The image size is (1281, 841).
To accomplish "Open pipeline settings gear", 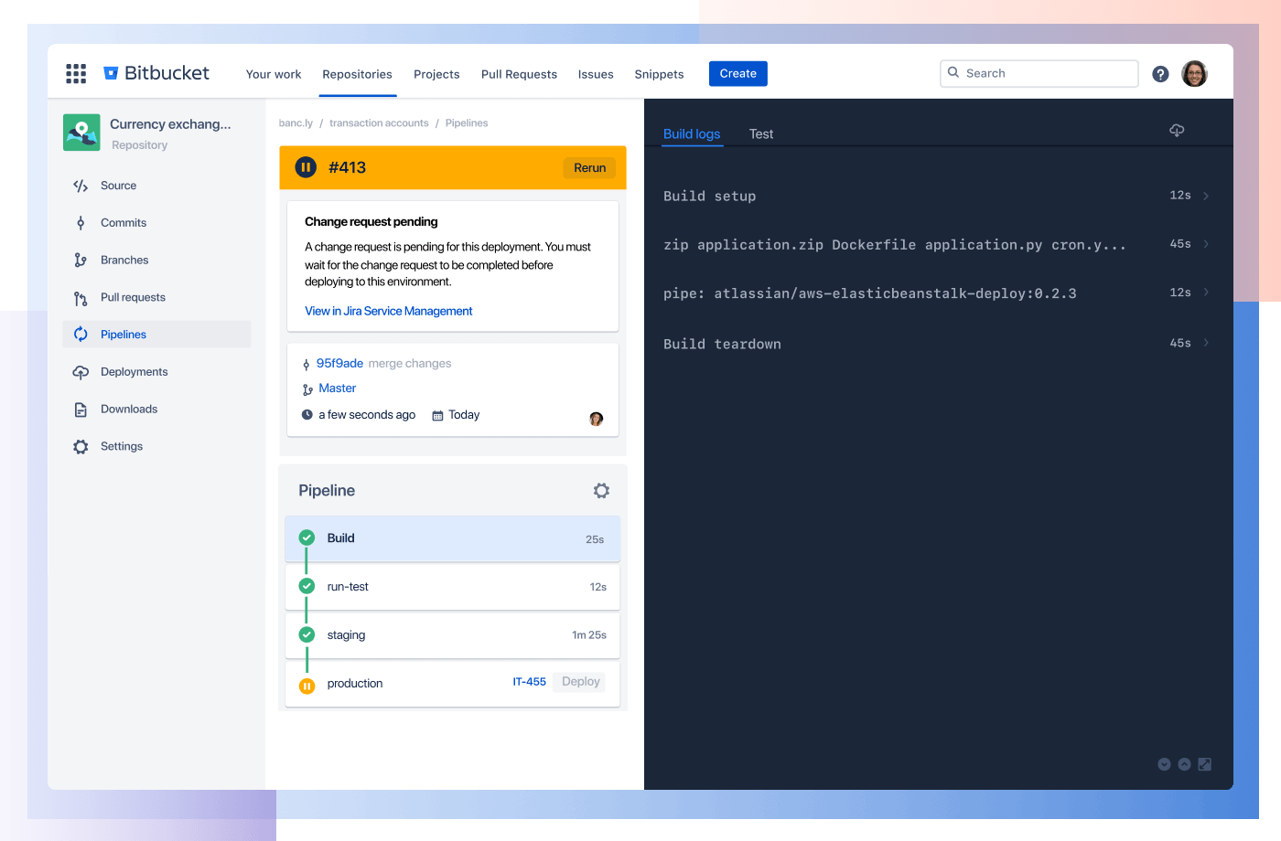I will [x=601, y=490].
